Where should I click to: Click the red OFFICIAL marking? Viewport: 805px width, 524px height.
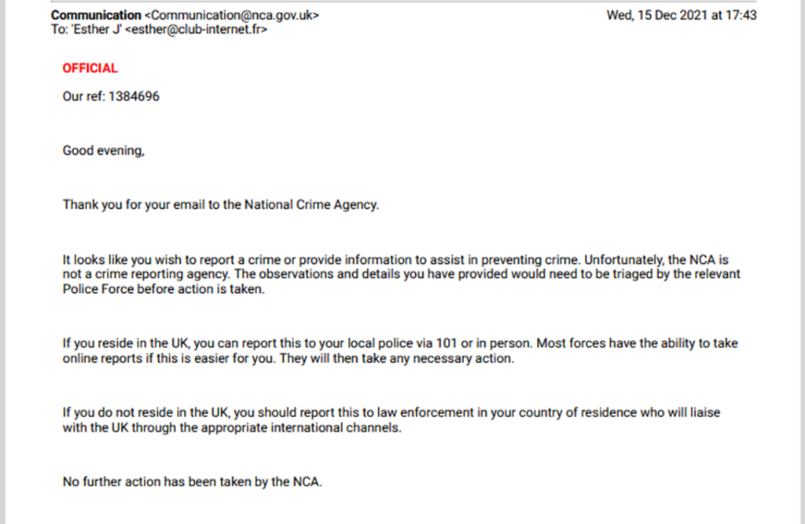pyautogui.click(x=90, y=68)
